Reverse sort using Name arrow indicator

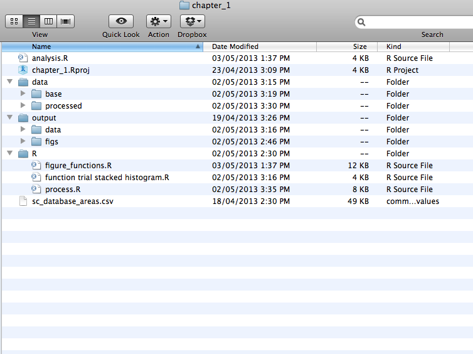[x=198, y=46]
